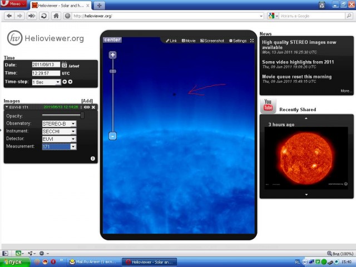Open Movie queue reset news item
Image resolution: width=356 pixels, height=267 pixels.
click(296, 77)
